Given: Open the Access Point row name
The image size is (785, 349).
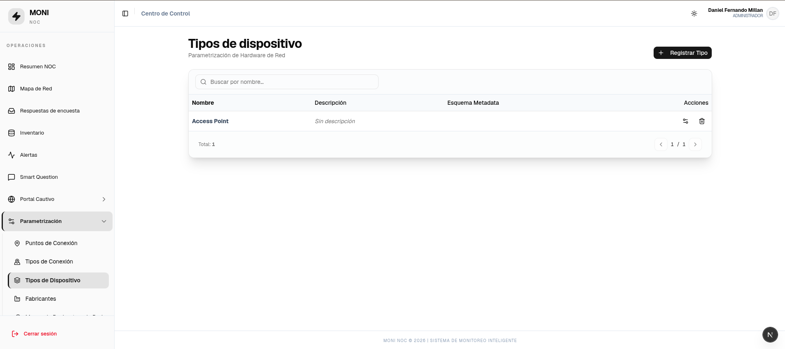Looking at the screenshot, I should point(210,121).
